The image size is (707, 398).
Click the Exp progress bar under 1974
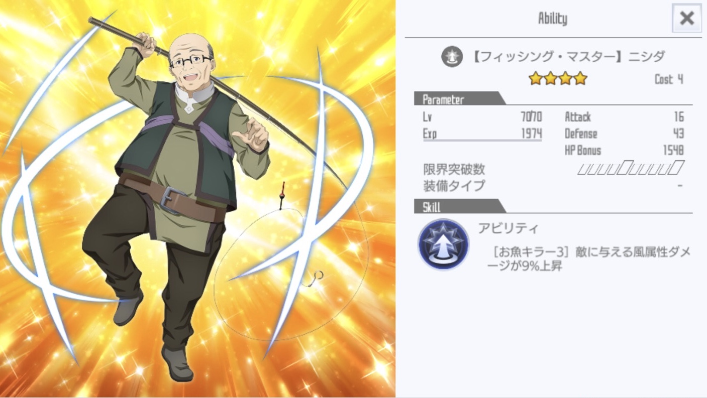coord(482,141)
